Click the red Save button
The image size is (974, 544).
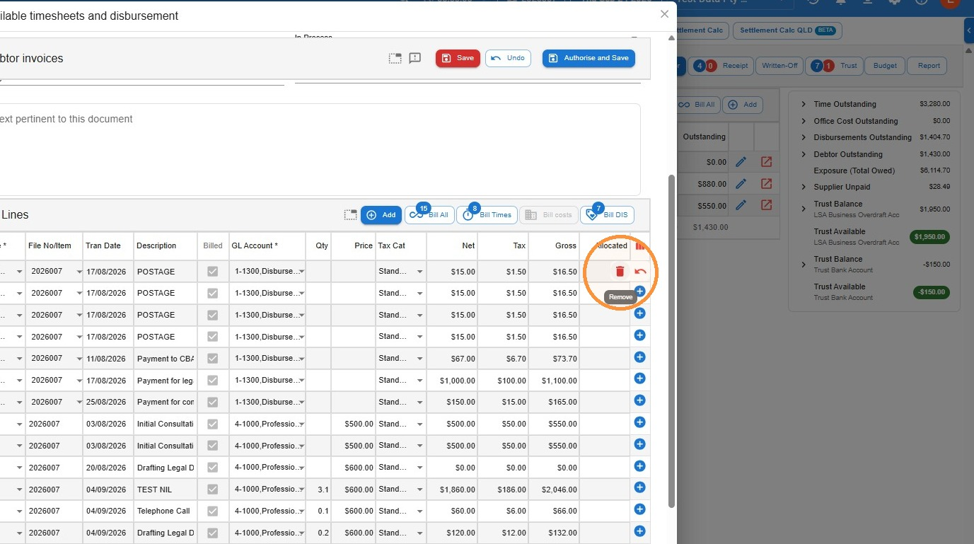coord(458,58)
